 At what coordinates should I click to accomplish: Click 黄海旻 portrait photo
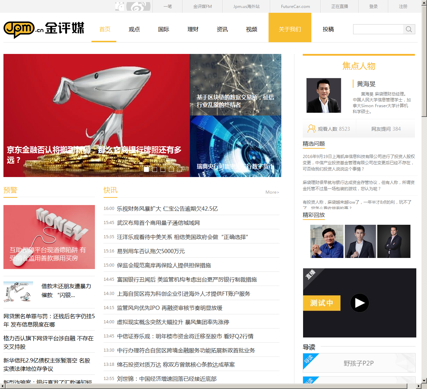coord(324,95)
